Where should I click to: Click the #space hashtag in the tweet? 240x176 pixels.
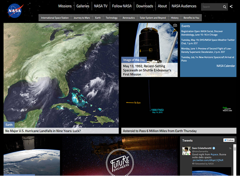pos(214,154)
